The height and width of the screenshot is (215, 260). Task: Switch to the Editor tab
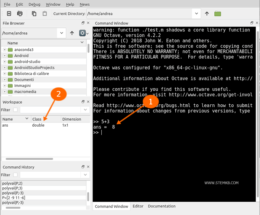pyautogui.click(x=138, y=206)
